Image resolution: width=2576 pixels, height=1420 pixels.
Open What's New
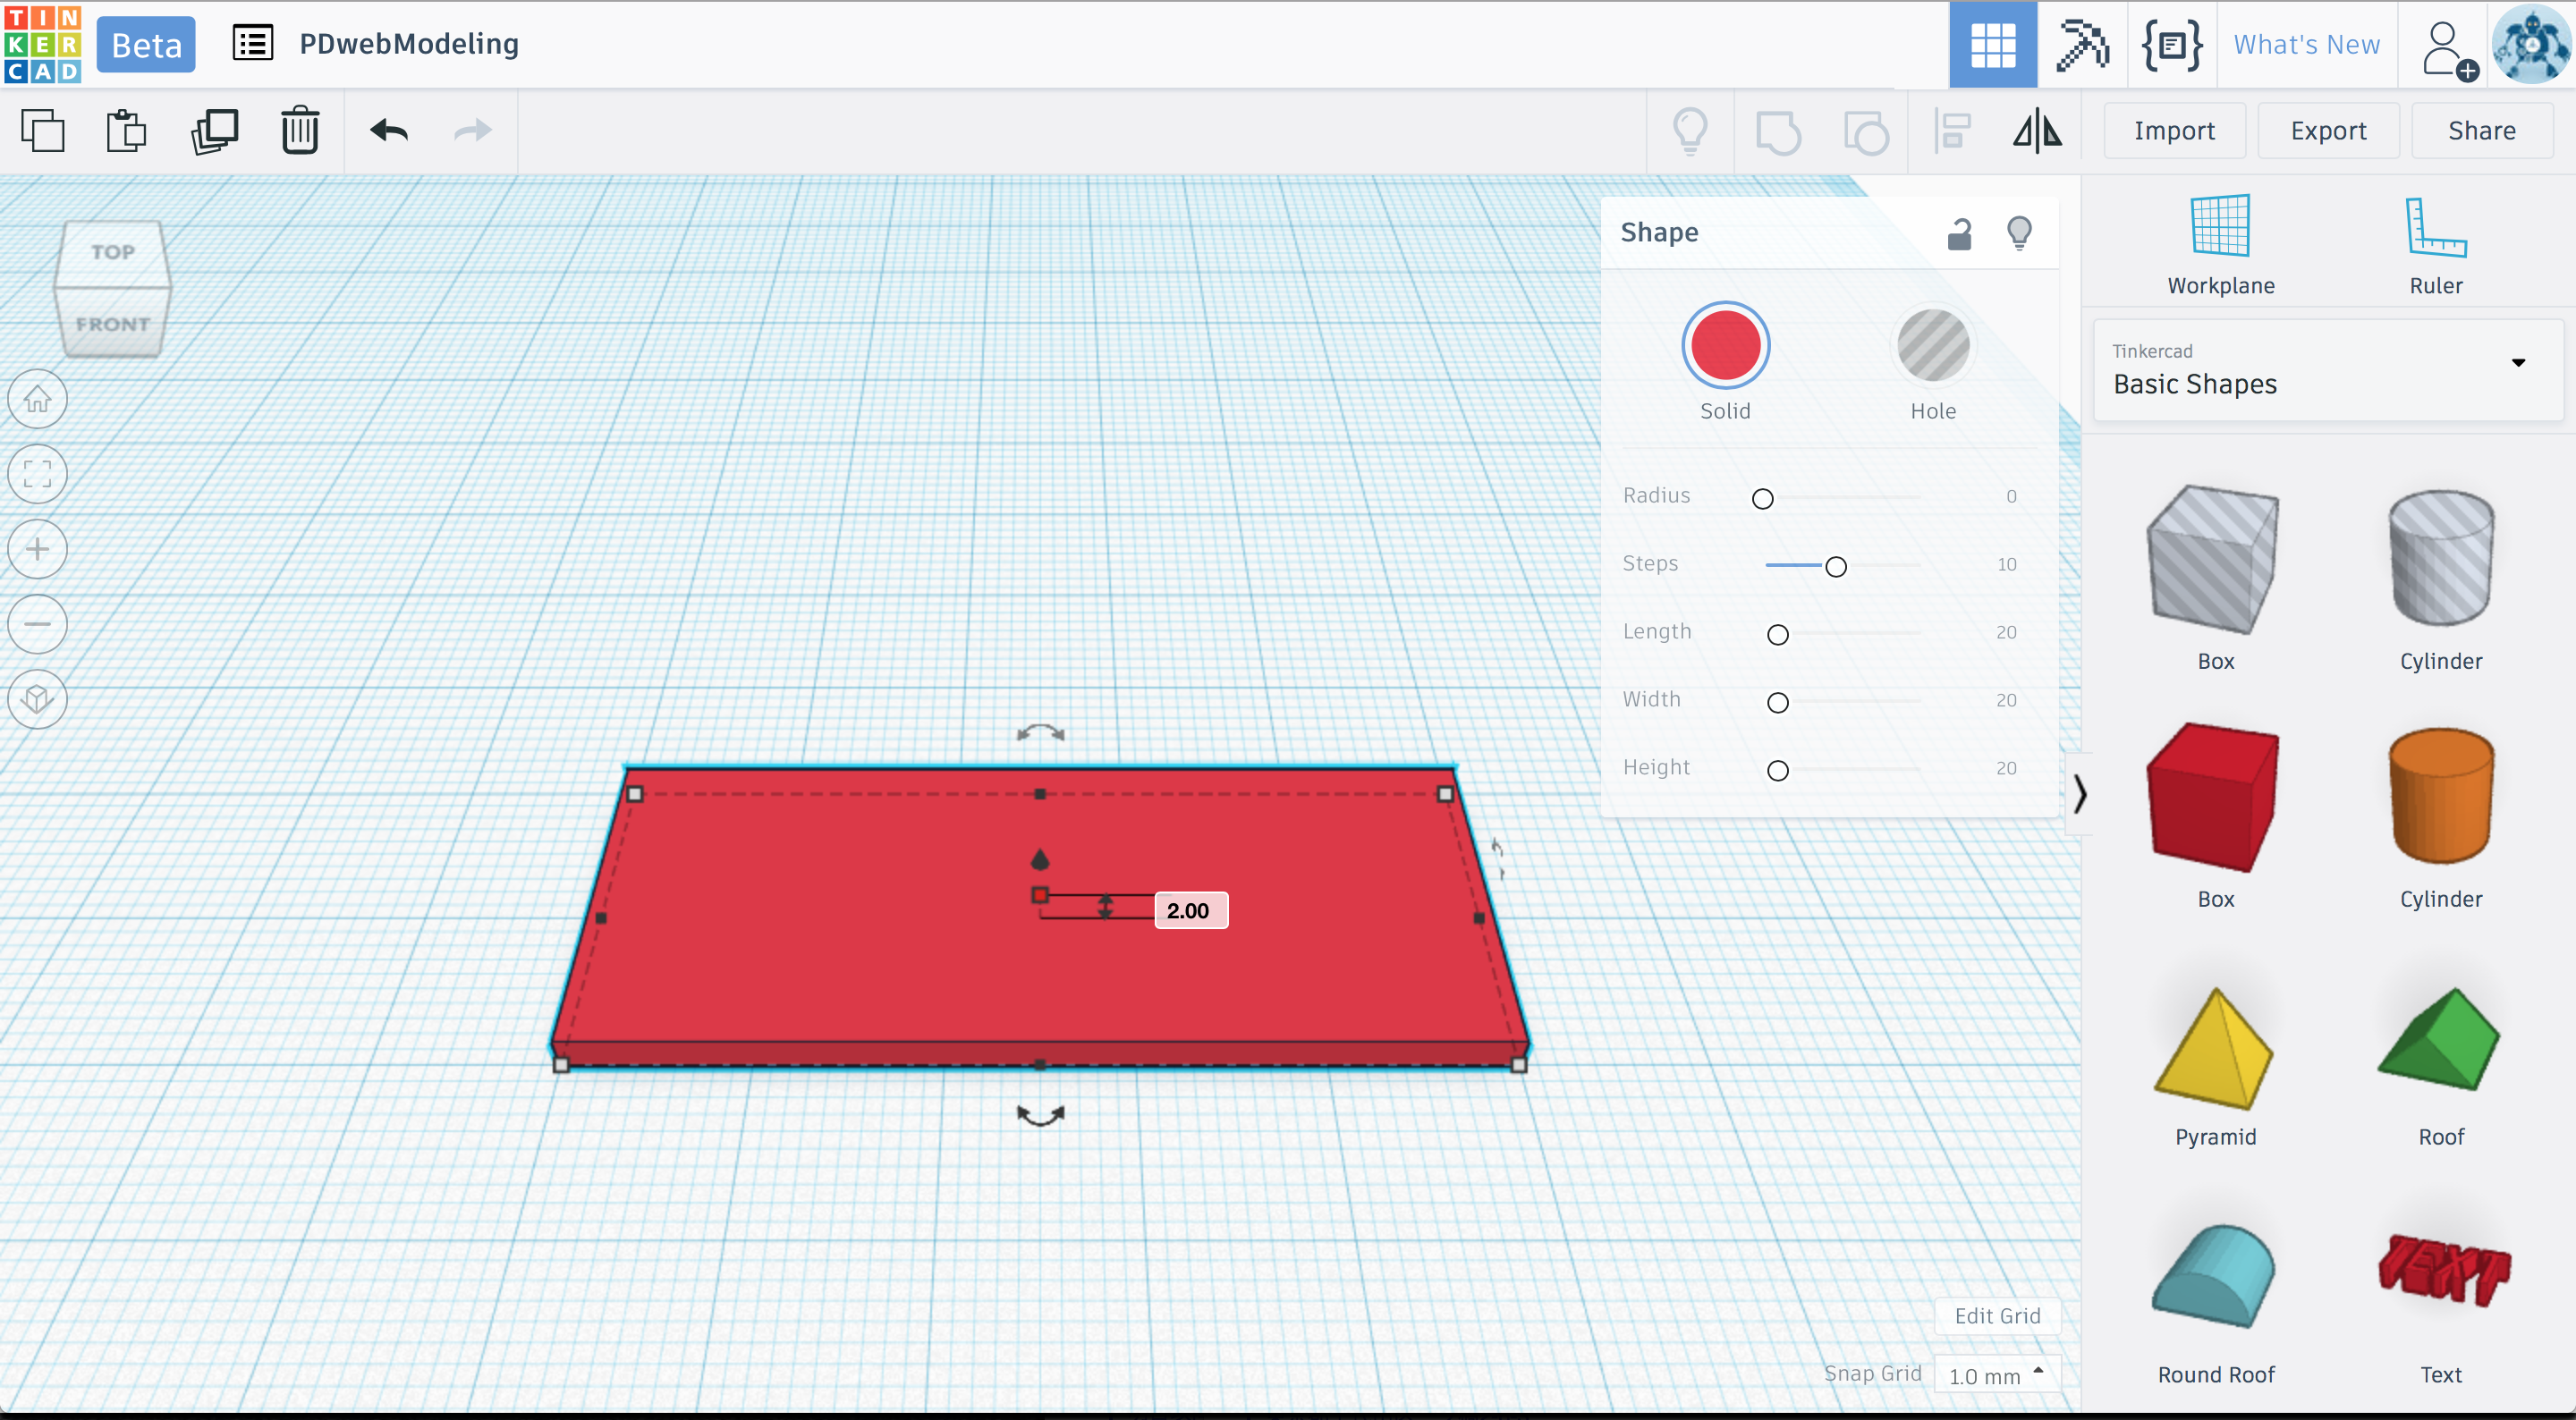[2306, 45]
